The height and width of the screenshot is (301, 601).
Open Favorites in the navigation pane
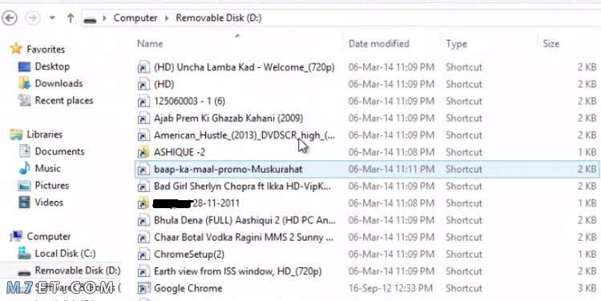pyautogui.click(x=46, y=49)
